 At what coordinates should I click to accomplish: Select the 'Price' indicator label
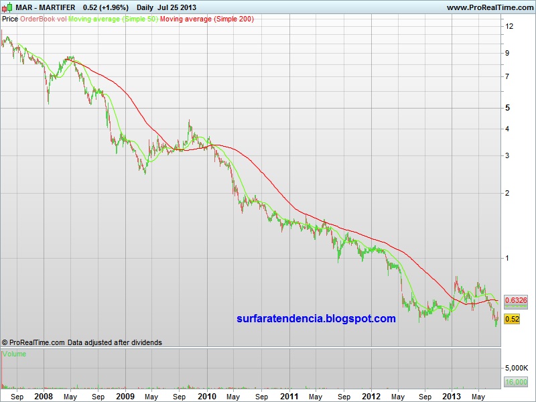point(10,19)
